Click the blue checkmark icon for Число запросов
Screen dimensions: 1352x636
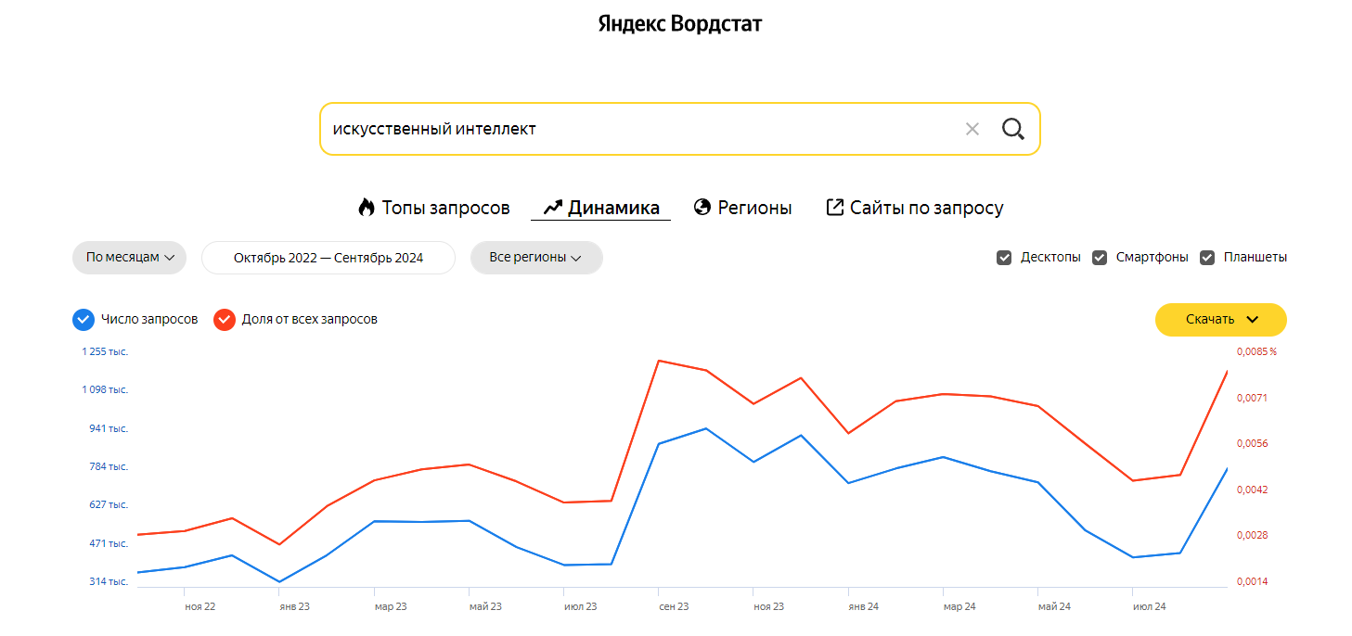coord(83,319)
